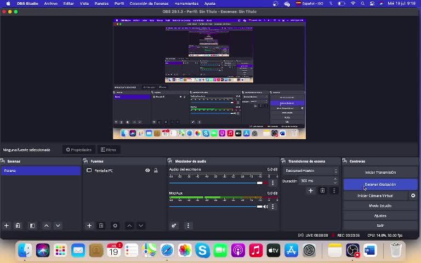The image size is (421, 263).
Task: Undock the Fuentes panel via its icon
Action: (x=86, y=161)
